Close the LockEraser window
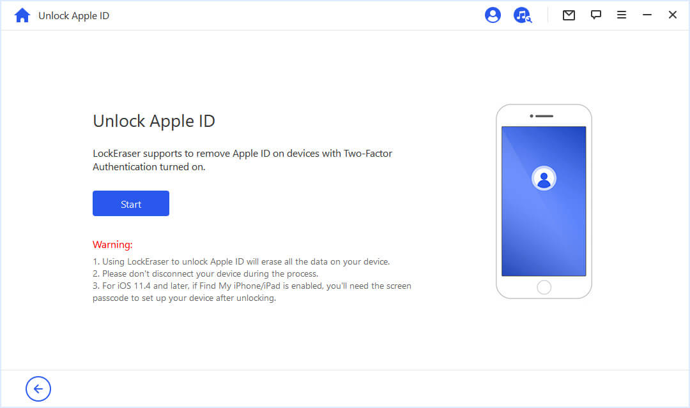Image resolution: width=690 pixels, height=408 pixels. [672, 15]
